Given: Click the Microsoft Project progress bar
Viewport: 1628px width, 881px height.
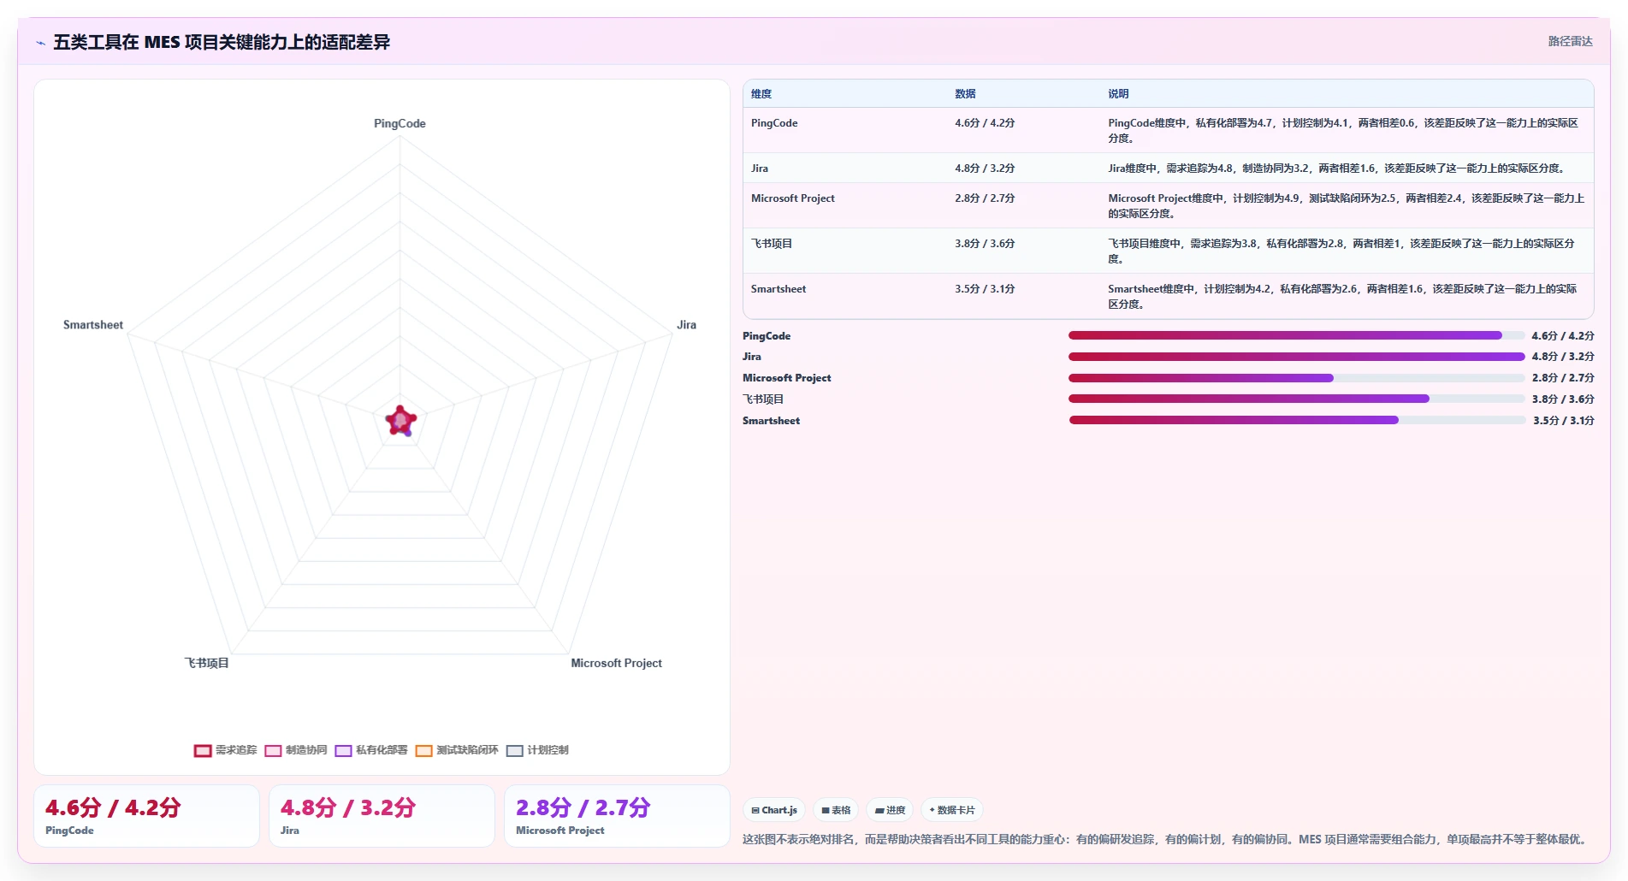Looking at the screenshot, I should (1296, 378).
